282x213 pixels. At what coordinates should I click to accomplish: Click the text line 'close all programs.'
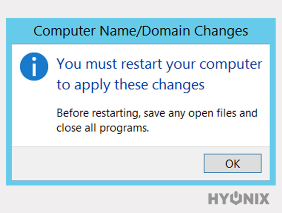[x=103, y=128]
